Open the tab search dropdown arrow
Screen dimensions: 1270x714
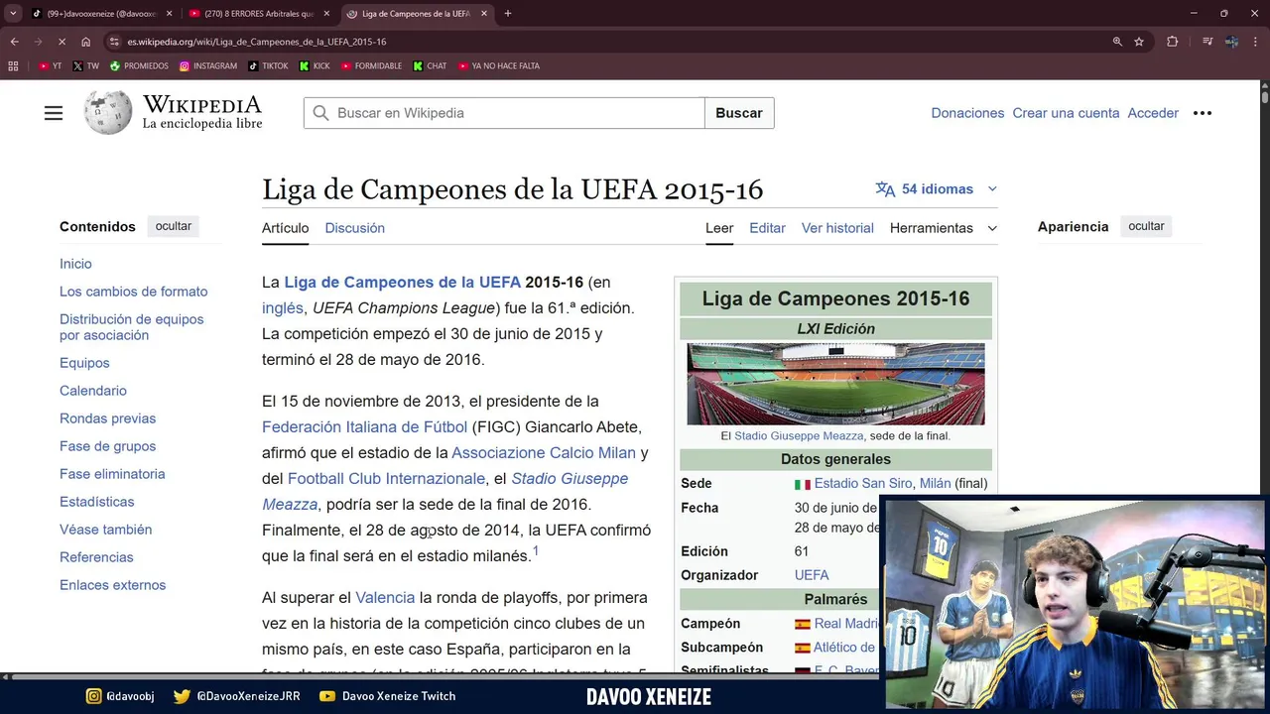[13, 14]
